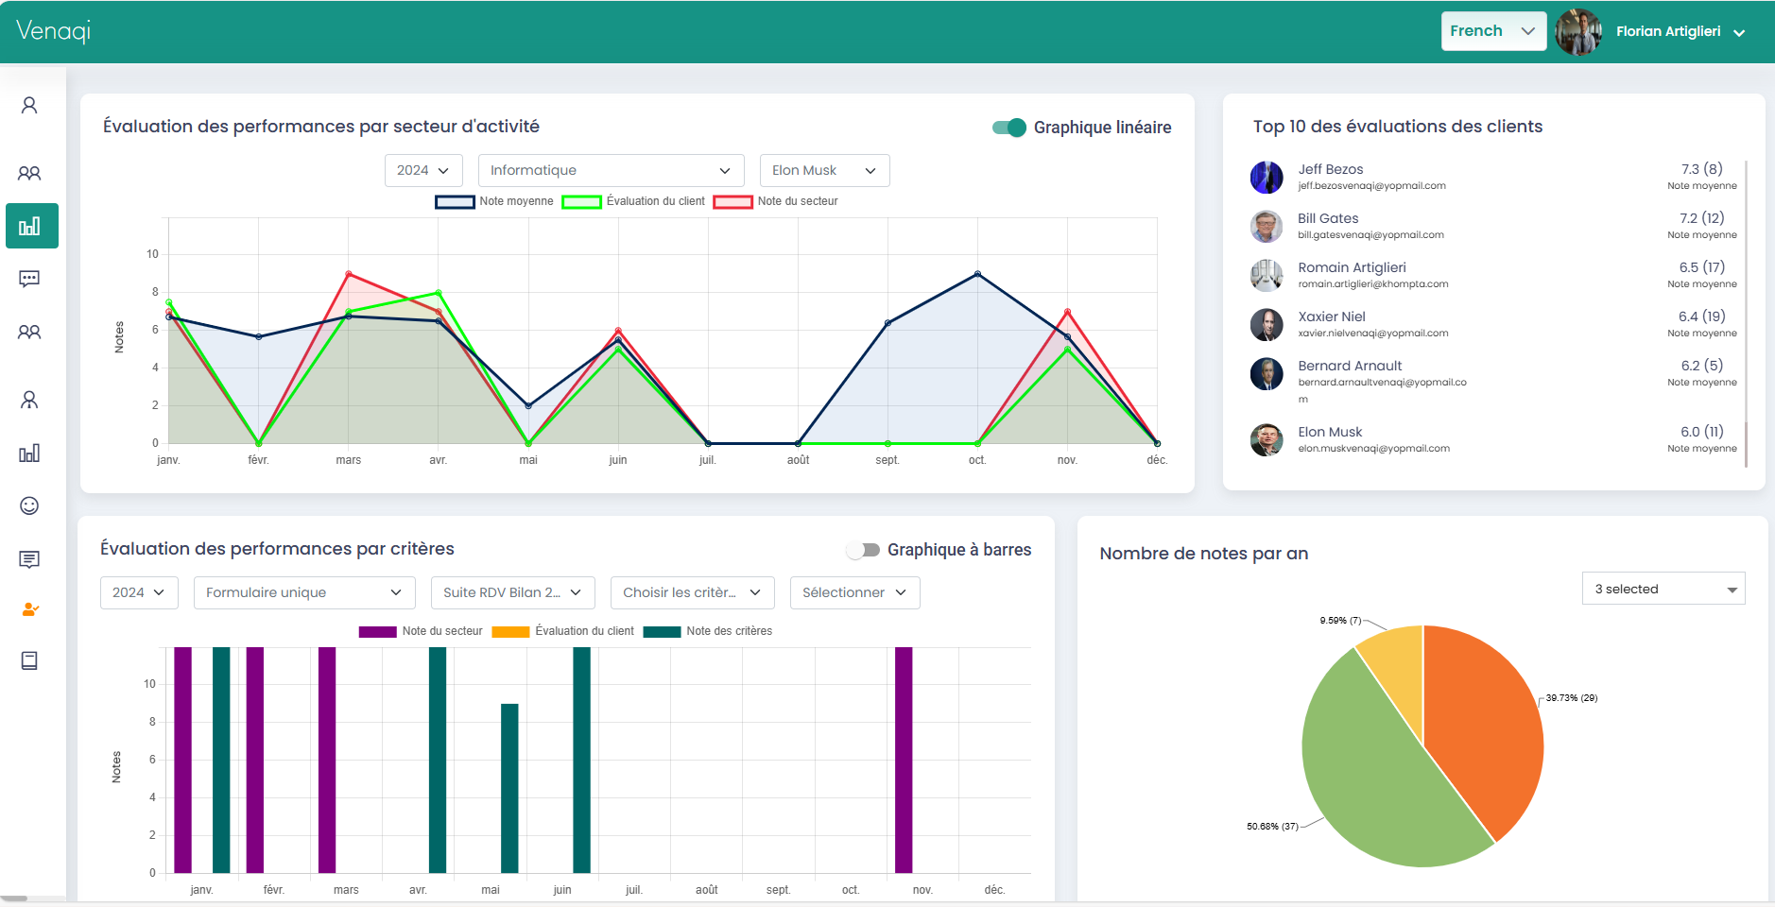
Task: Open the user profile section in the sidebar
Action: [29, 105]
